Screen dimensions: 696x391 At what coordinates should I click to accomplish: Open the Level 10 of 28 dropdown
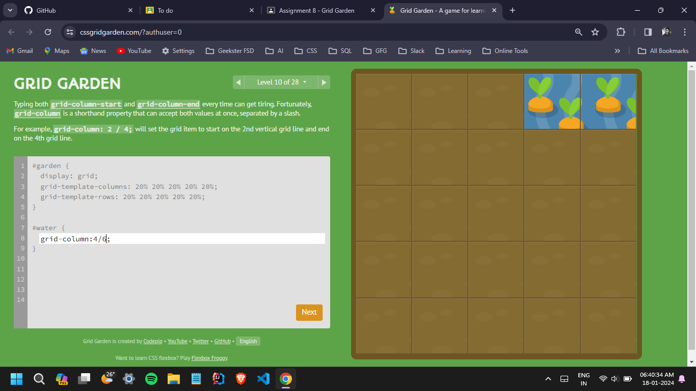[282, 82]
